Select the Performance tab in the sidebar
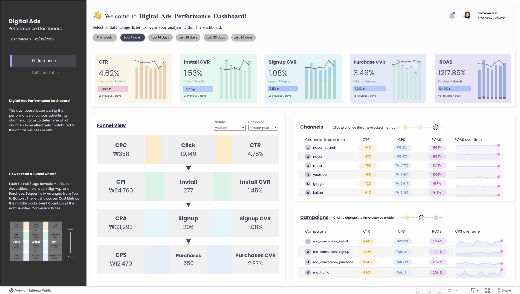This screenshot has width=520, height=294. pos(43,61)
